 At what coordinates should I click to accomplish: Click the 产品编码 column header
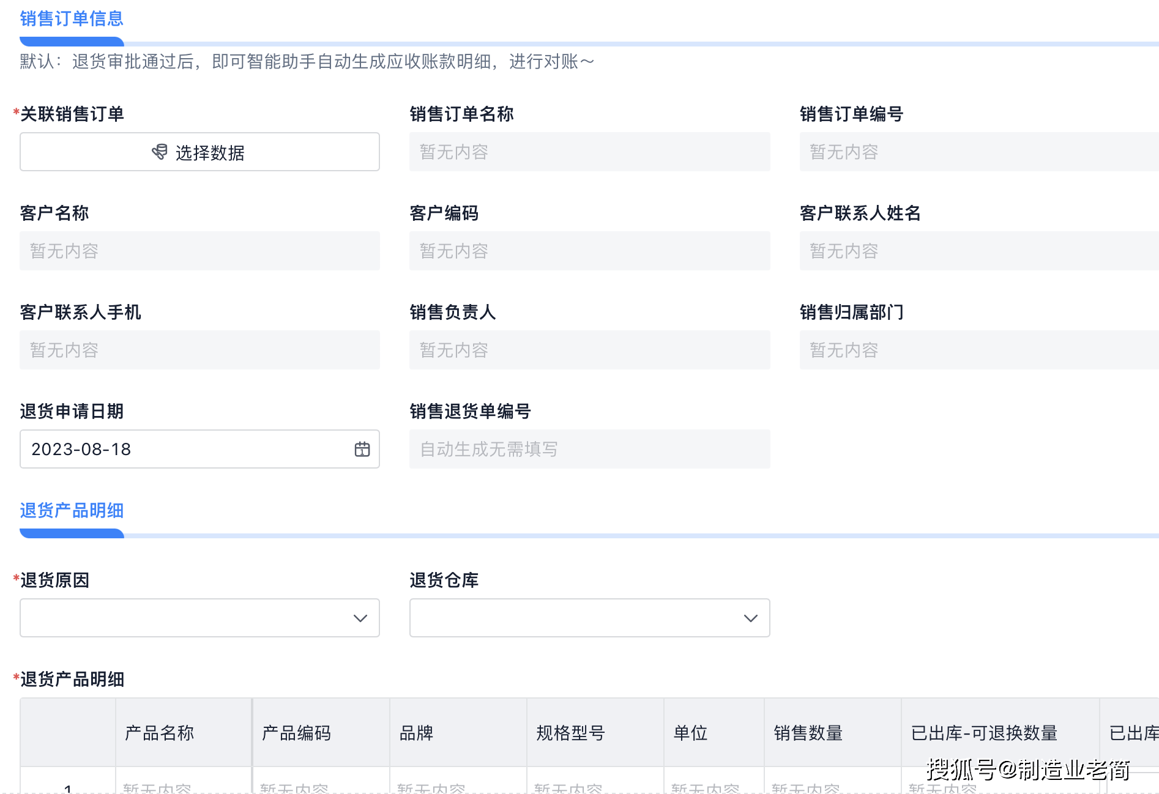pyautogui.click(x=321, y=733)
